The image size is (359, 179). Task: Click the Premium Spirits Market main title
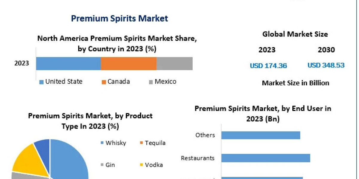(x=119, y=18)
